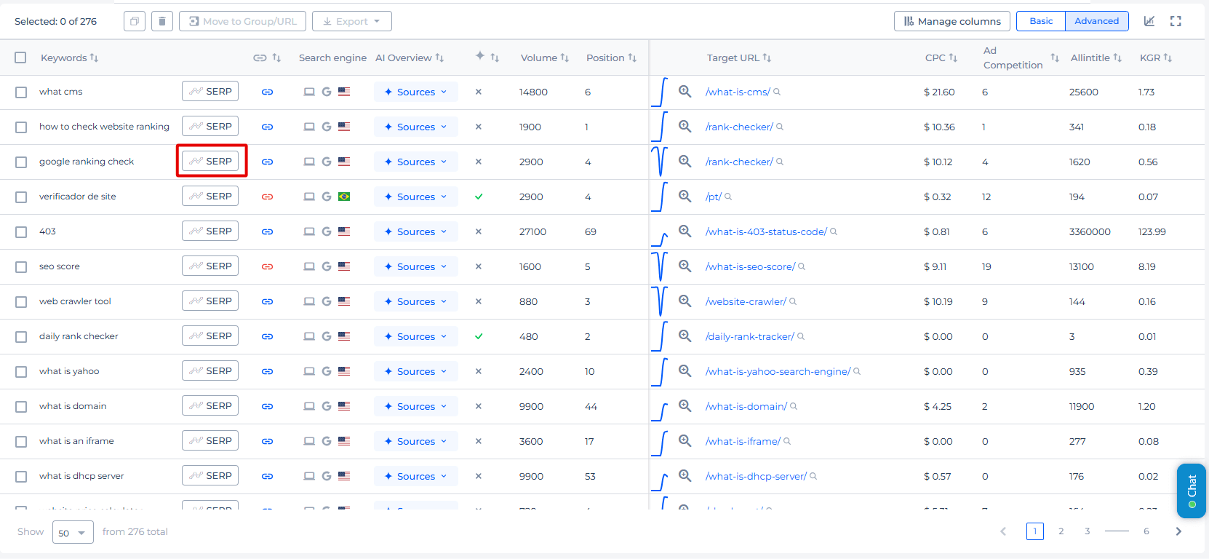This screenshot has width=1209, height=559.
Task: Open the Export dropdown
Action: pyautogui.click(x=352, y=21)
